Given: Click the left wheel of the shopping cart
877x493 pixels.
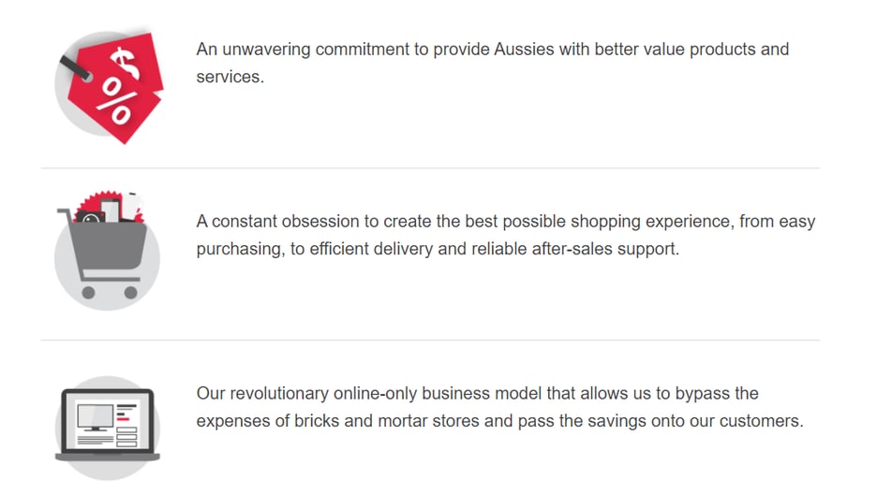Looking at the screenshot, I should [89, 293].
